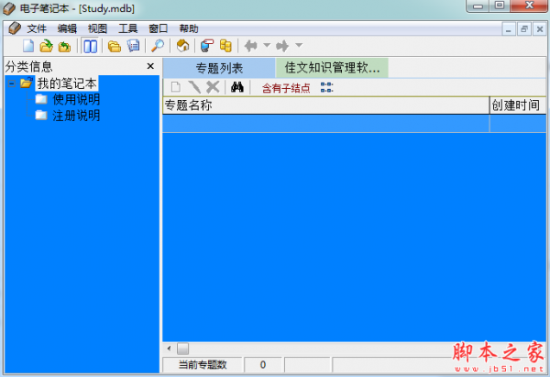Switch to the 佳文知识管理软... tab
This screenshot has height=377, width=550.
pyautogui.click(x=332, y=68)
